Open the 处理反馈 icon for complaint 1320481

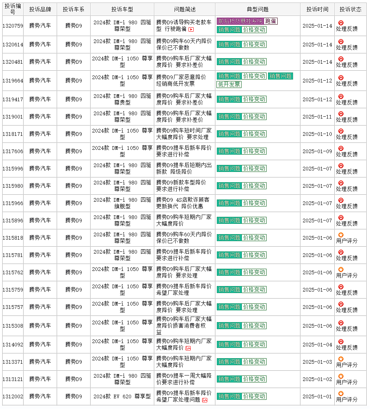(x=341, y=59)
